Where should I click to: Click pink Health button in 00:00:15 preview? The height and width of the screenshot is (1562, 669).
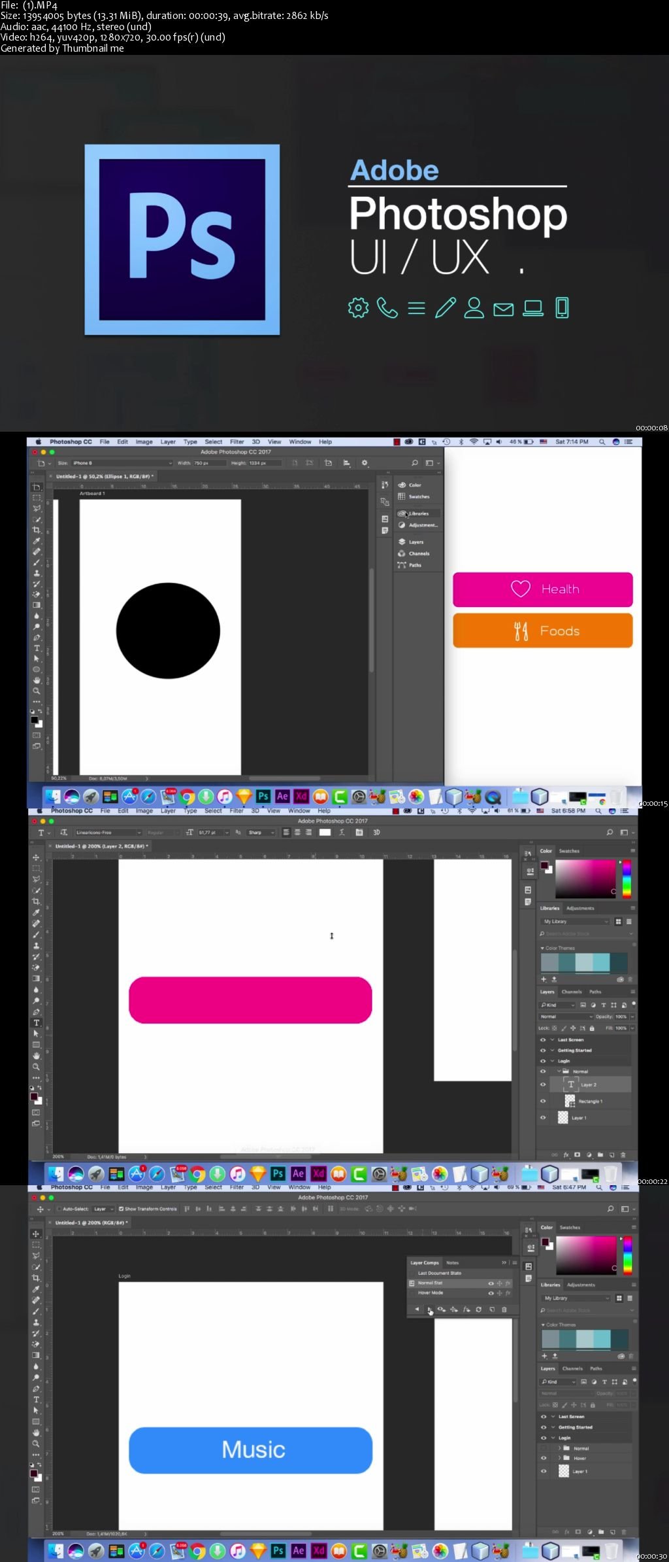(x=543, y=589)
